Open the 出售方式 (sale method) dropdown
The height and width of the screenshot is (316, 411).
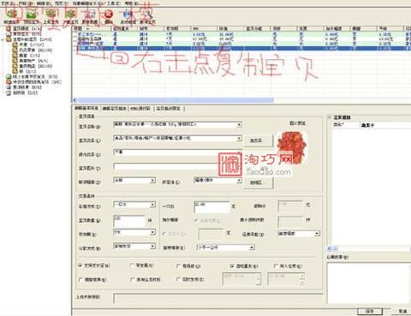pyautogui.click(x=152, y=205)
